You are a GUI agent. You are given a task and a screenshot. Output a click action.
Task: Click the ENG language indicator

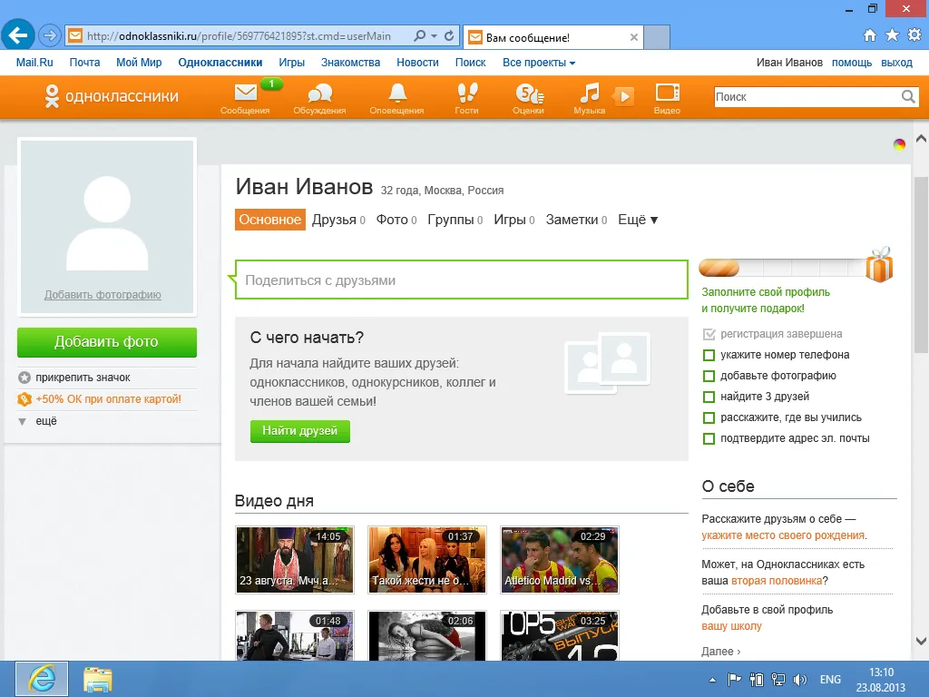pyautogui.click(x=830, y=680)
